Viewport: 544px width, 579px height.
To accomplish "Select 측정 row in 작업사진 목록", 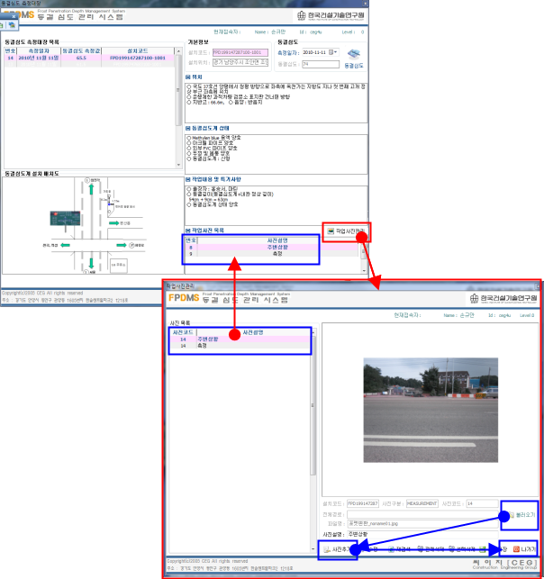I will (271, 254).
